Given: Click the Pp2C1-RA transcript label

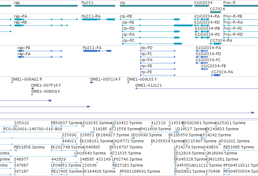Looking at the screenshot, I should 91,16.
